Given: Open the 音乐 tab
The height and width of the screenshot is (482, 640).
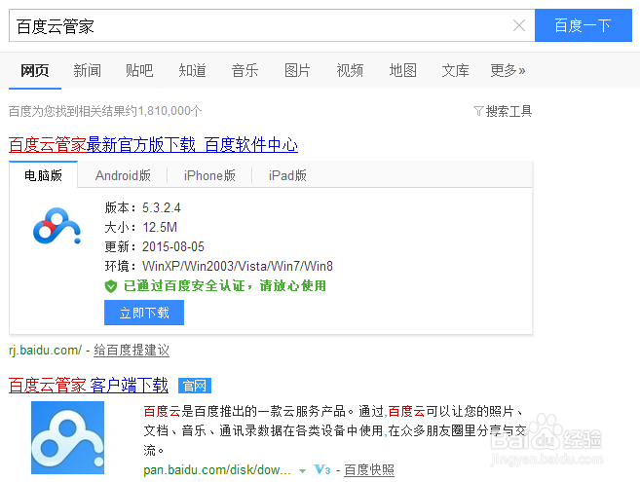Looking at the screenshot, I should pyautogui.click(x=245, y=71).
